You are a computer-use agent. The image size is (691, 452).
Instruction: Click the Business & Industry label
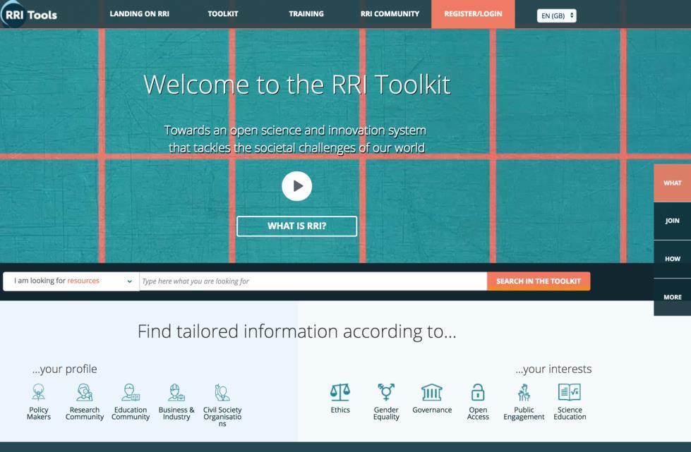coord(176,413)
